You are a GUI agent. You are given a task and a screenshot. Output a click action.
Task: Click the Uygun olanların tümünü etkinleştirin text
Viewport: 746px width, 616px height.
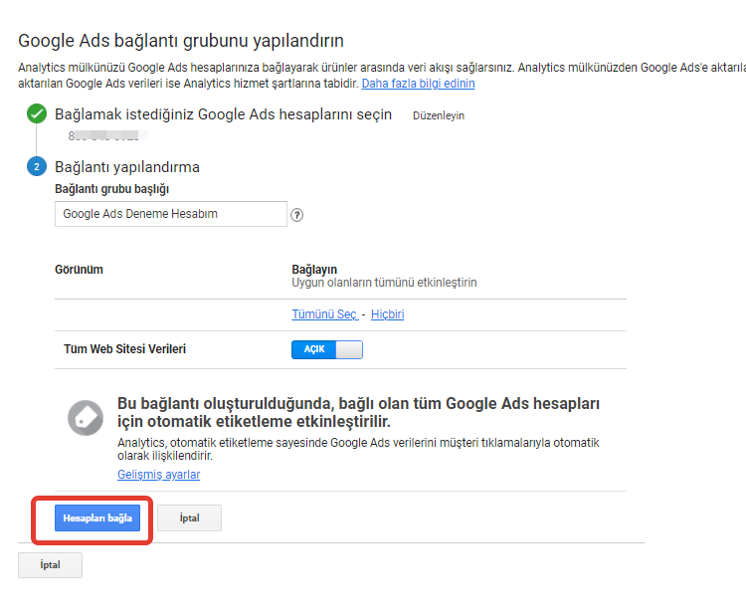[384, 283]
